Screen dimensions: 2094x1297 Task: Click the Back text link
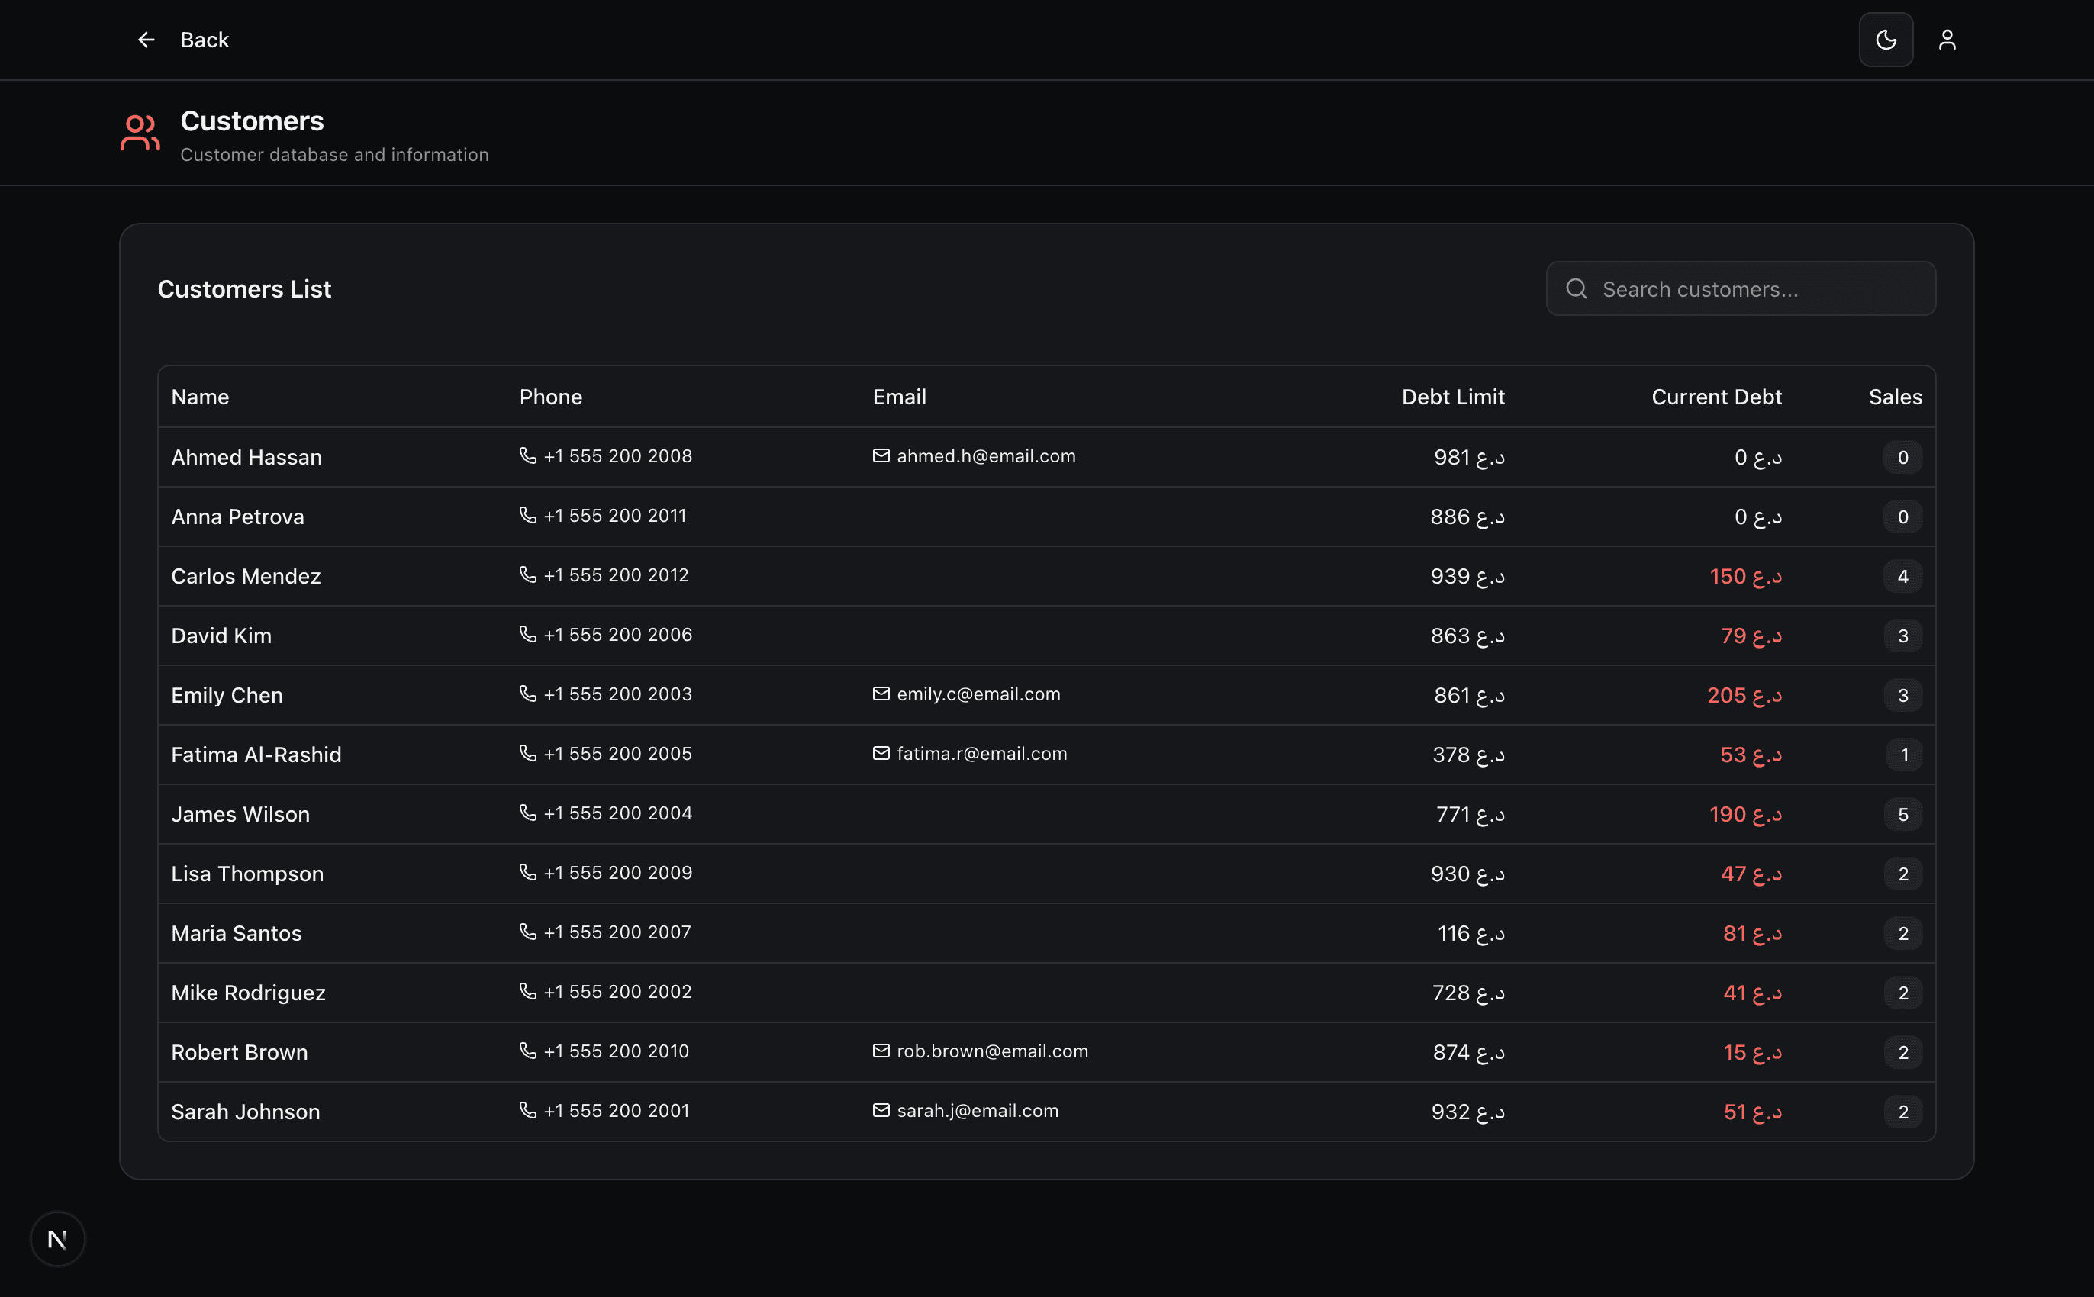click(x=205, y=40)
